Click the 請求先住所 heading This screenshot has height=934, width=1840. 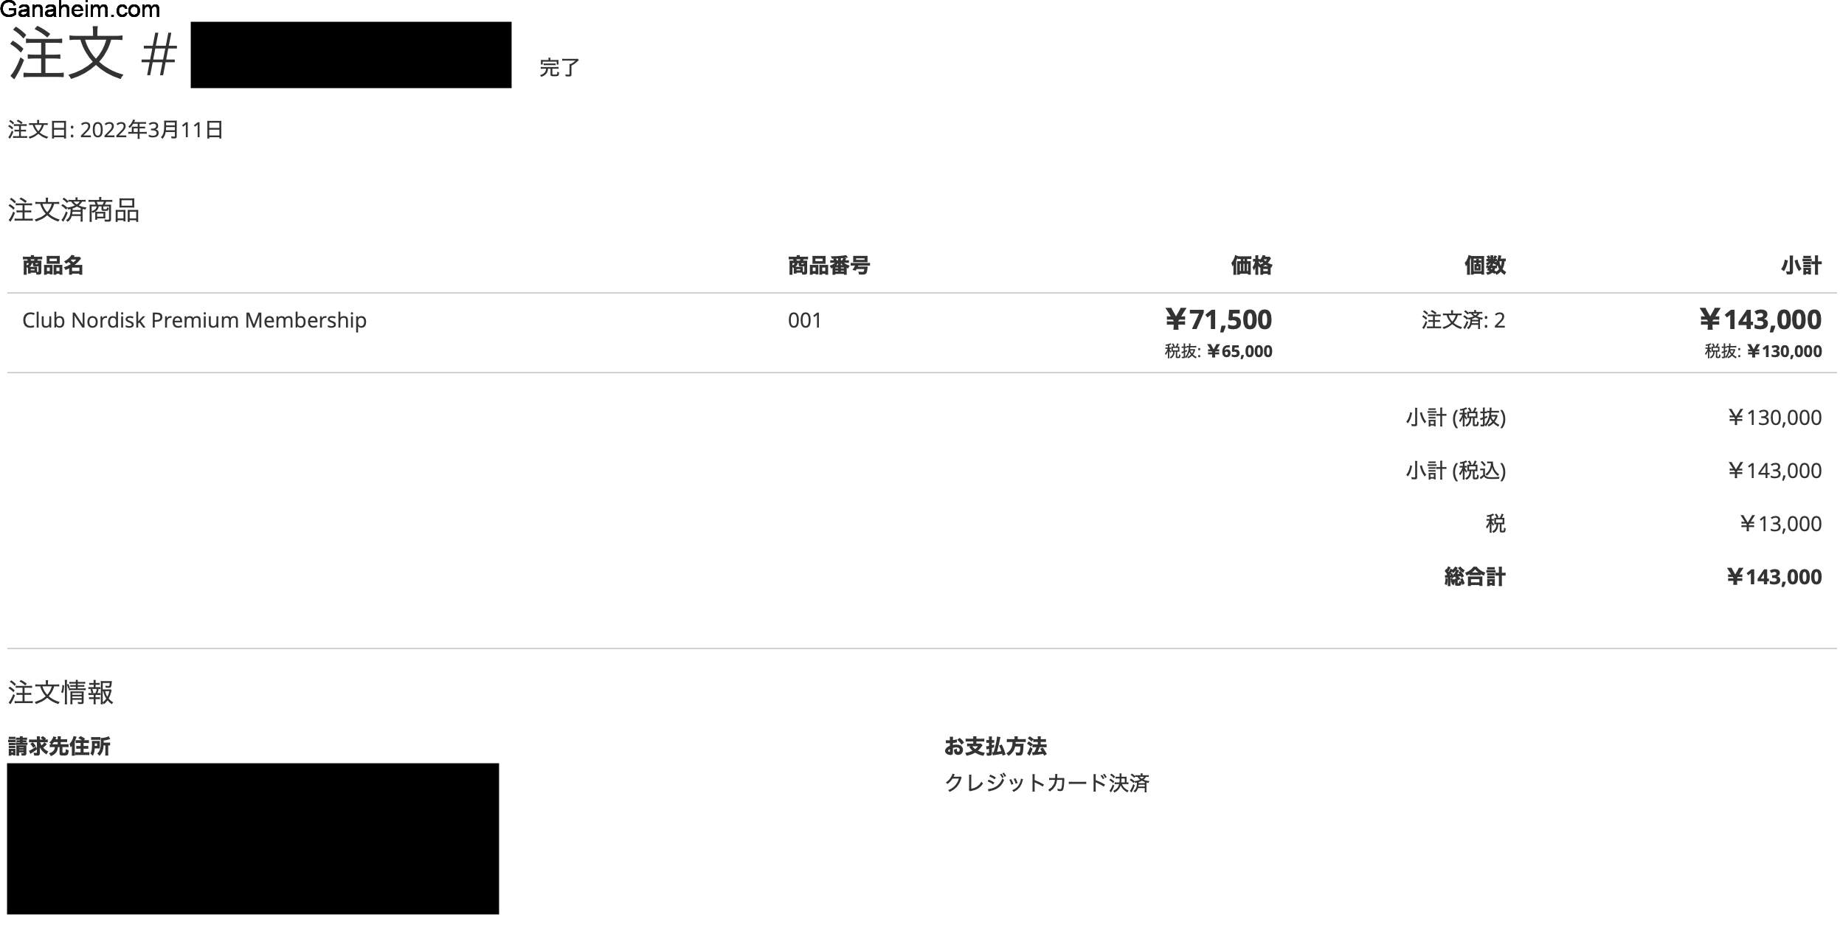(x=59, y=747)
